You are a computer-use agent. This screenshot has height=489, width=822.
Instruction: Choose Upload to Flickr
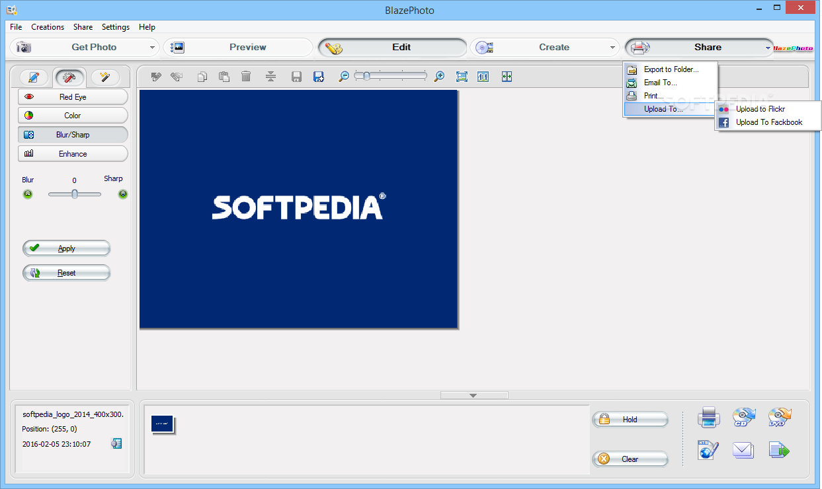tap(768, 109)
